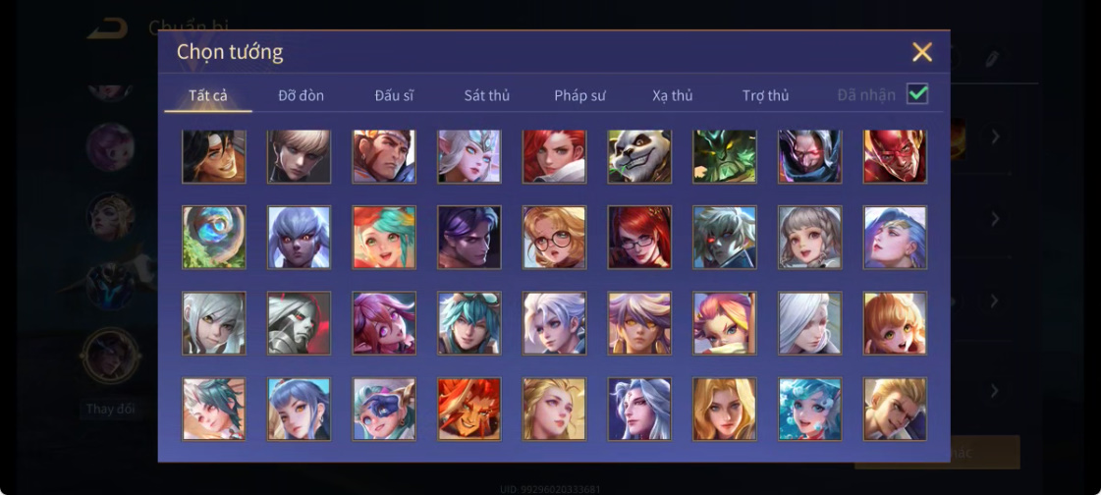Pick the green horned monster hero

pos(724,156)
